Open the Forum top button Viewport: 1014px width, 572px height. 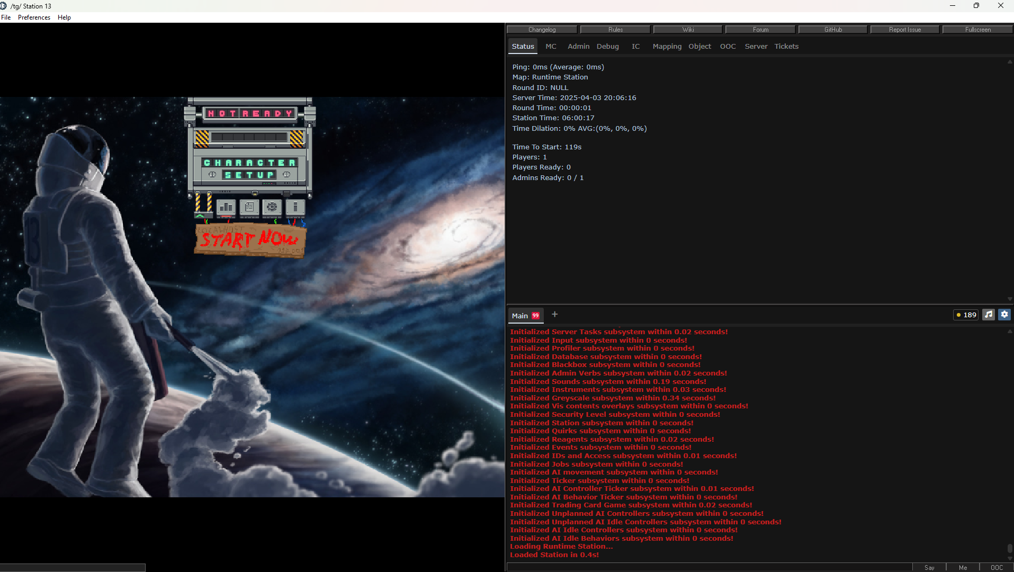click(760, 30)
